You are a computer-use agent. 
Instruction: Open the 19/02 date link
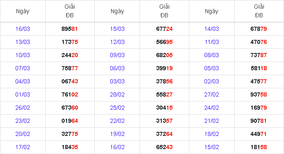pyautogui.click(x=117, y=134)
